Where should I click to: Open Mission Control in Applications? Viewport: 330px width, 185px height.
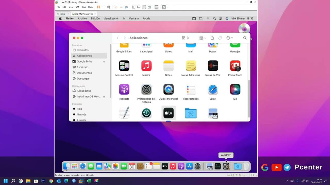(124, 66)
